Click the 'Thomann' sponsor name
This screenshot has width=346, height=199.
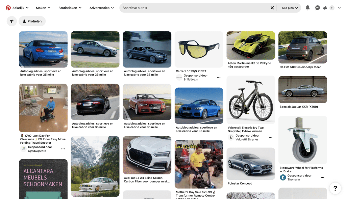[x=294, y=180]
